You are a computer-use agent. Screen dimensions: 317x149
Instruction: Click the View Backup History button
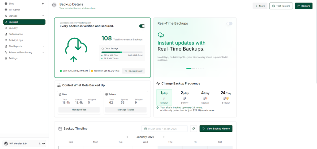click(x=216, y=129)
